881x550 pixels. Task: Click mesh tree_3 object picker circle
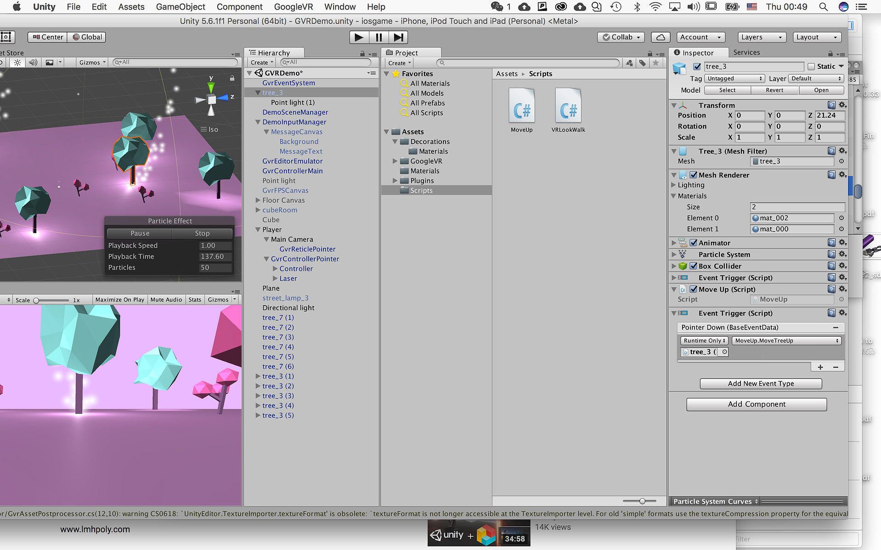click(841, 161)
